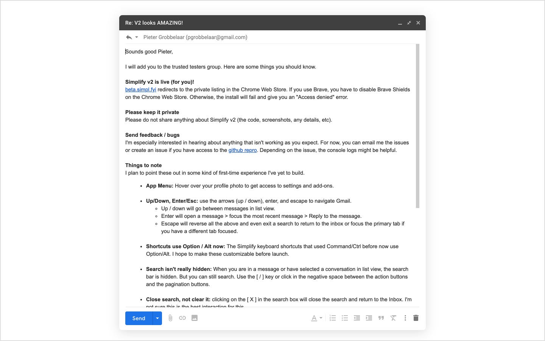545x341 pixels.
Task: Open the github repro link
Action: click(x=242, y=150)
